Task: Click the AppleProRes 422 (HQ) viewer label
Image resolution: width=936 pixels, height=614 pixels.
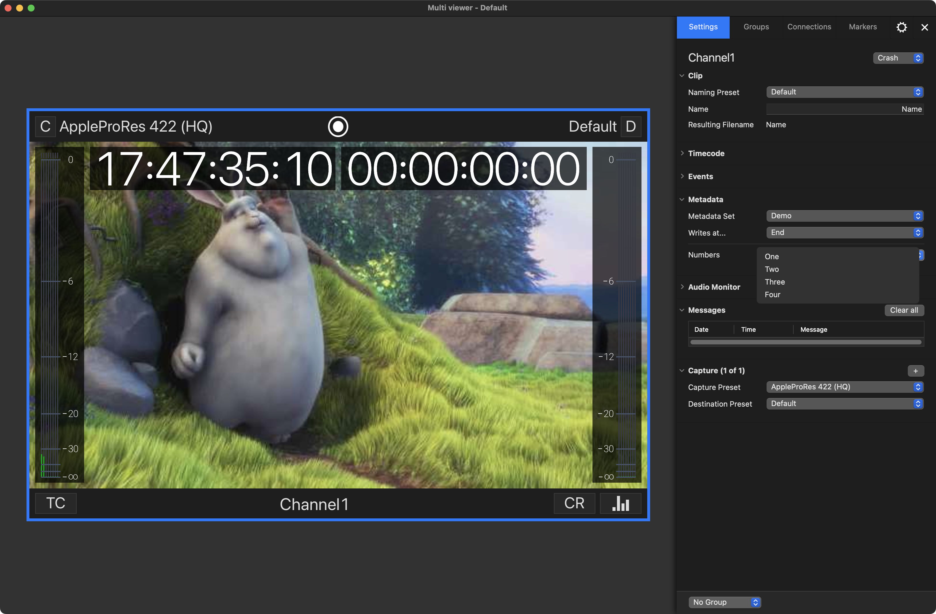Action: (x=136, y=127)
